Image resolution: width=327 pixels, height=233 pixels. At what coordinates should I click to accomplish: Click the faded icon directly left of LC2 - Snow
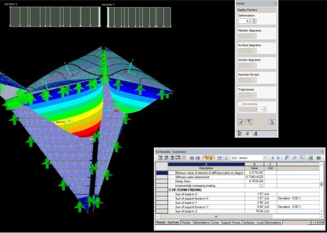225,158
